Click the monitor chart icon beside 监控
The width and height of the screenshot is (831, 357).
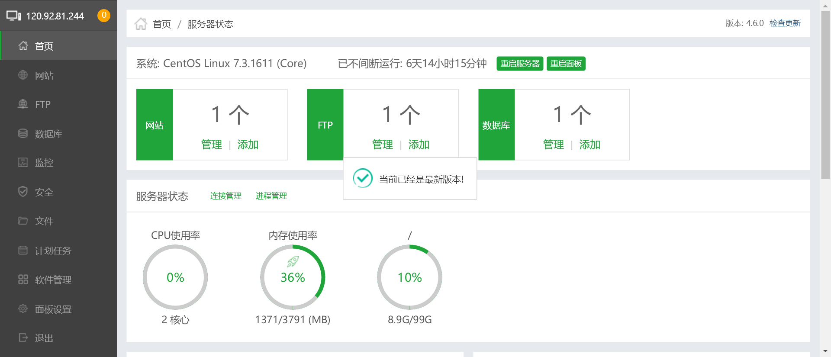click(23, 162)
